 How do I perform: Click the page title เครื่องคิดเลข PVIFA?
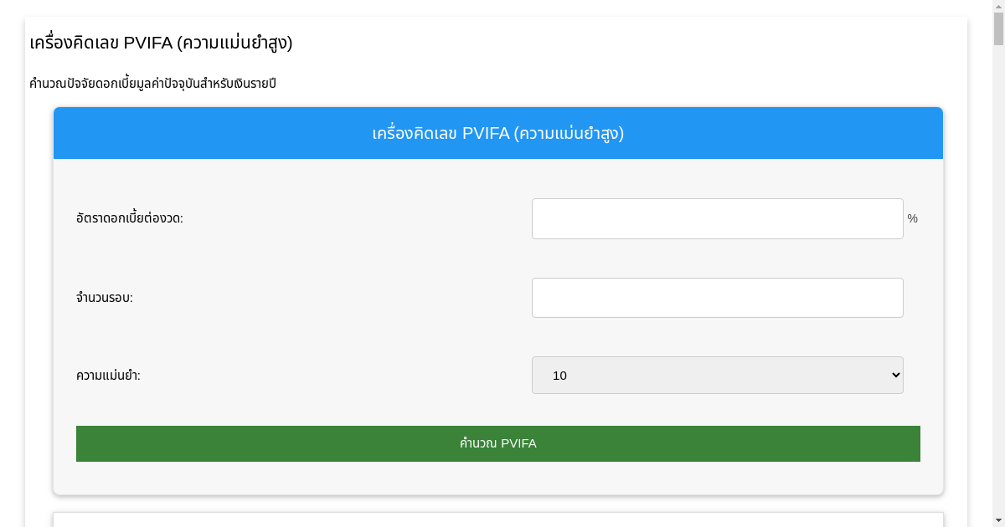click(159, 43)
